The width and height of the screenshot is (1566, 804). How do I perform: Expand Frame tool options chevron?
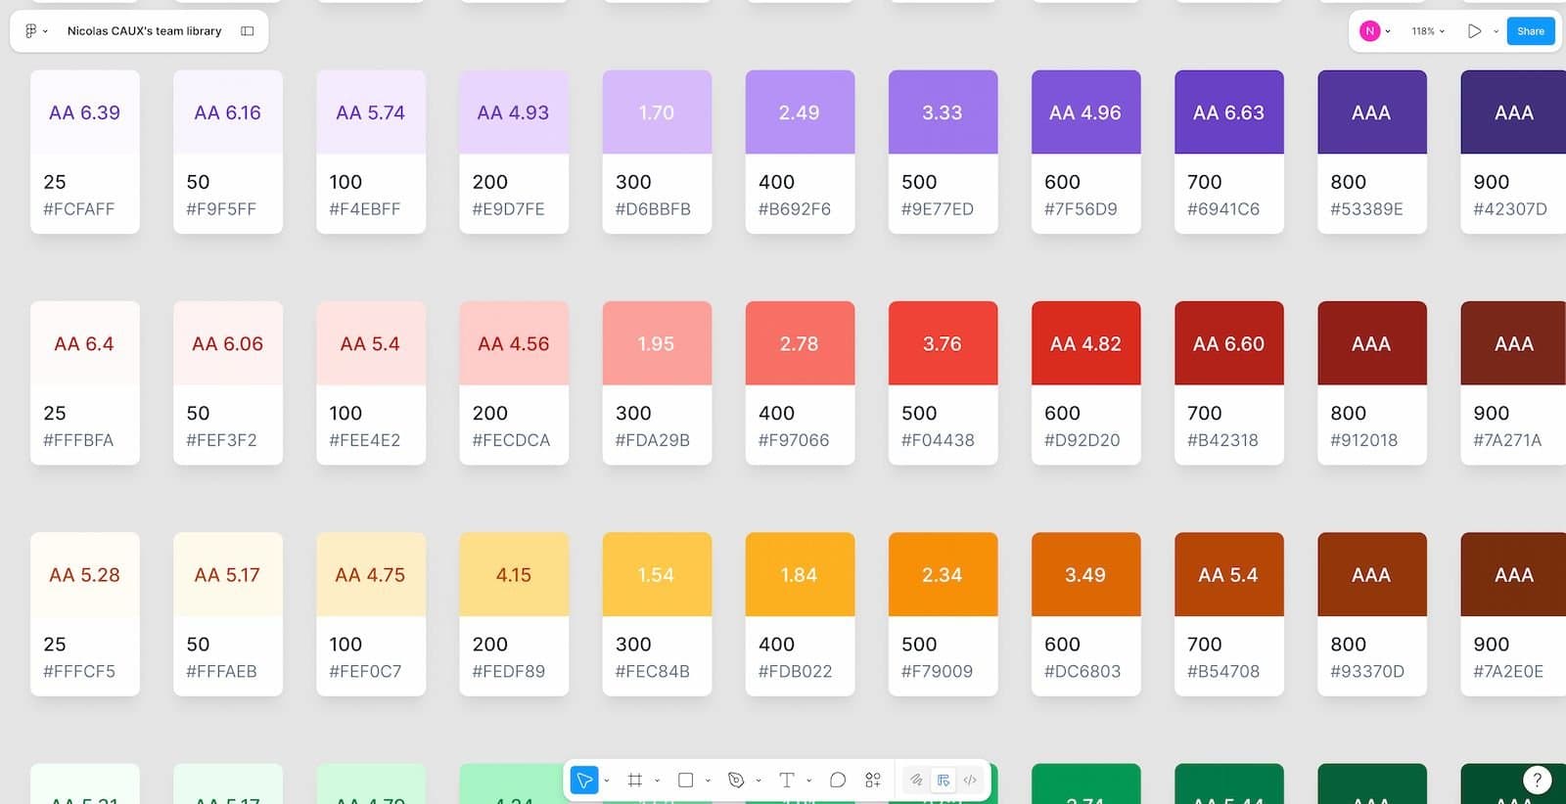(x=657, y=781)
